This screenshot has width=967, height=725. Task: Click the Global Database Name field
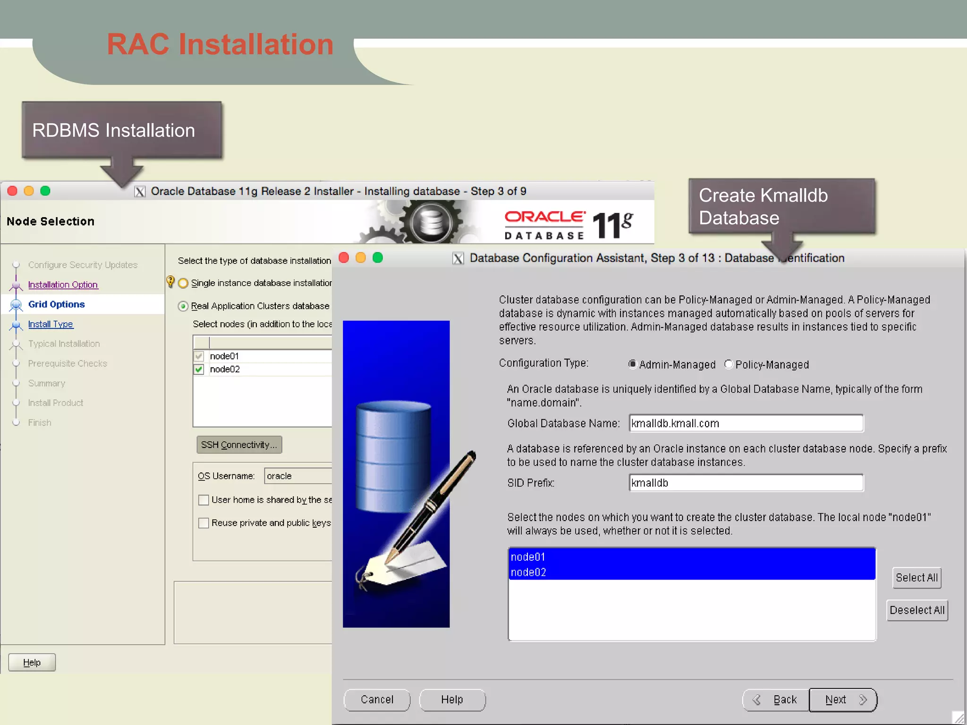[746, 423]
